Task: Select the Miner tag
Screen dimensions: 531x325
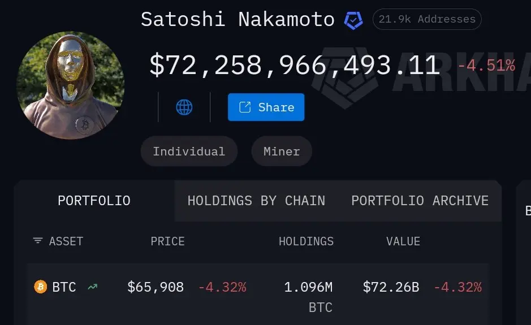Action: [282, 151]
